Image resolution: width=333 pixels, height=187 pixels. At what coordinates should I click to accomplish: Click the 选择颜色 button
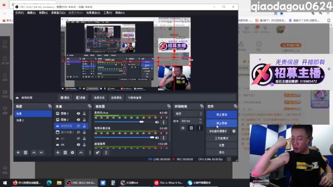pyautogui.click(x=116, y=98)
